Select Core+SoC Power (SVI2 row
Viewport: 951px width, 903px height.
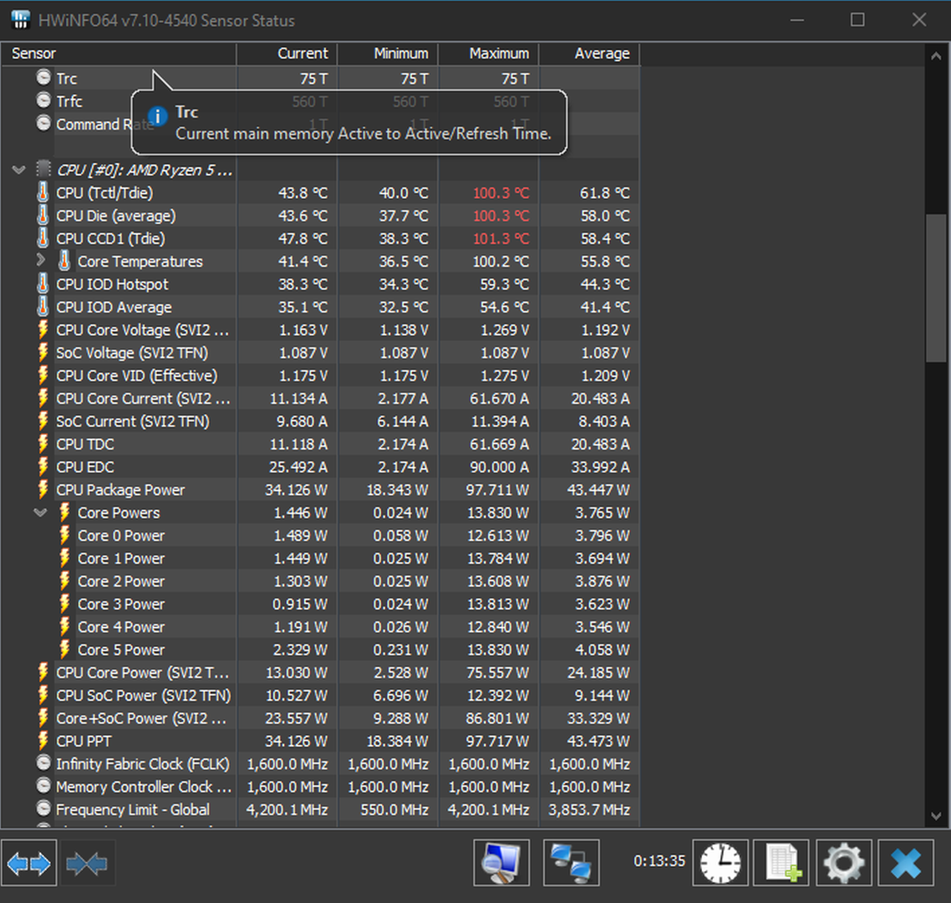[320, 718]
